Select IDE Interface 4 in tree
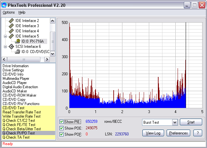207x148 pixels. [x=27, y=31]
